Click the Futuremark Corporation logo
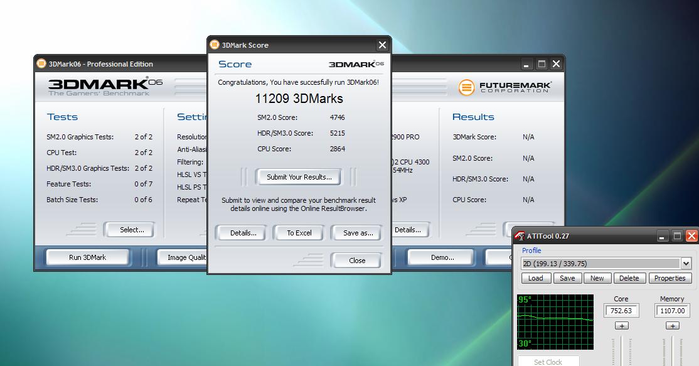Viewport: 699px width, 366px height. tap(504, 87)
